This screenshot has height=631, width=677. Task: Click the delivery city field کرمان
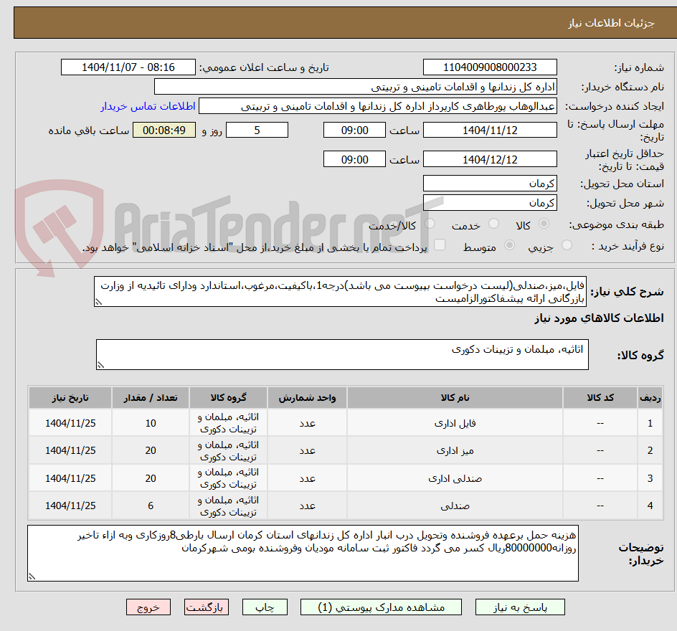pyautogui.click(x=490, y=203)
